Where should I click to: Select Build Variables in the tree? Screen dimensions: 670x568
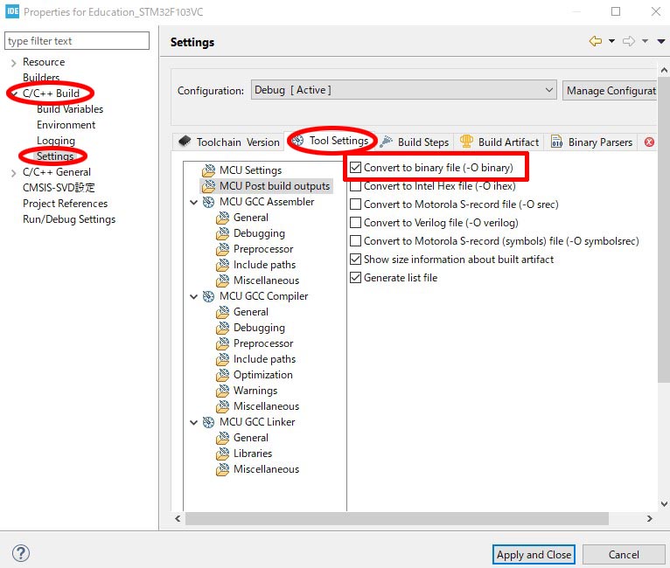coord(70,109)
